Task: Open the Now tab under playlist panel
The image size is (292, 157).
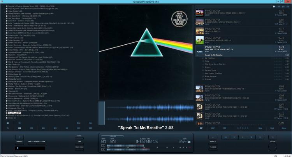Action: 260,128
